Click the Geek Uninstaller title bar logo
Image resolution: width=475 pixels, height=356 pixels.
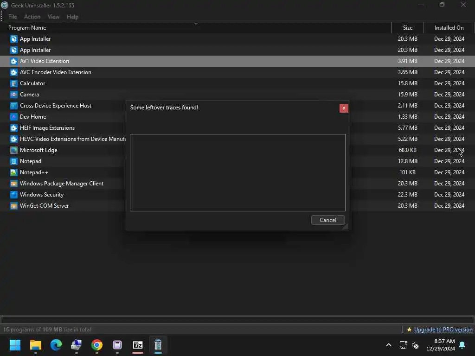(5, 5)
